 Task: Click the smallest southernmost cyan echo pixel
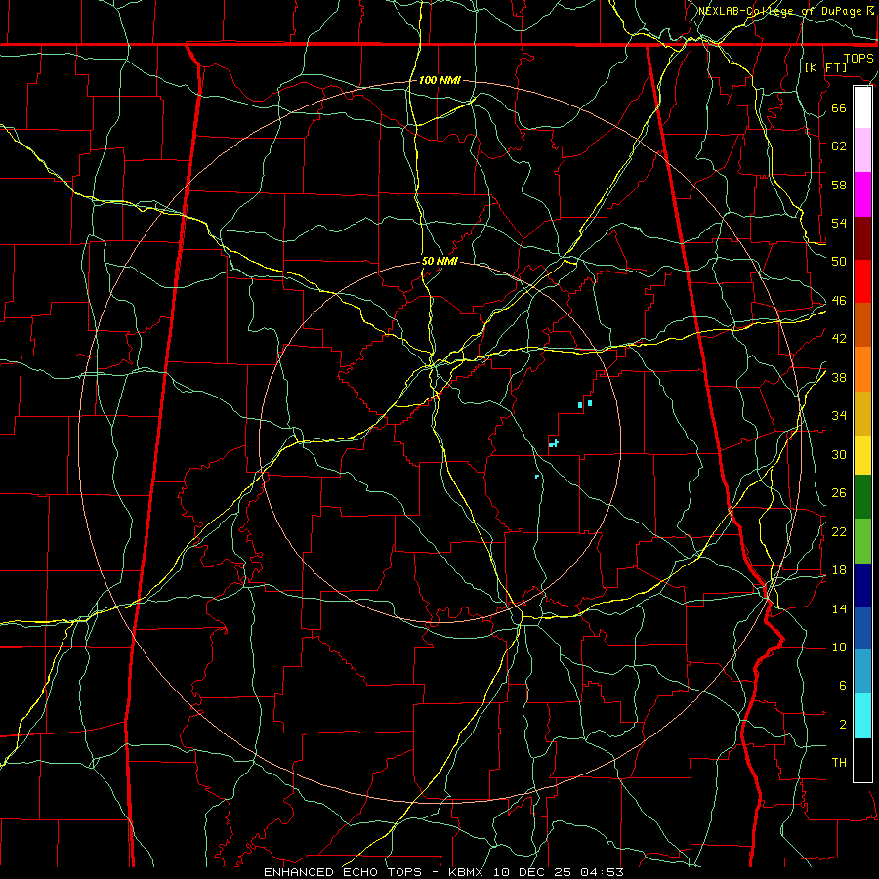pyautogui.click(x=537, y=477)
